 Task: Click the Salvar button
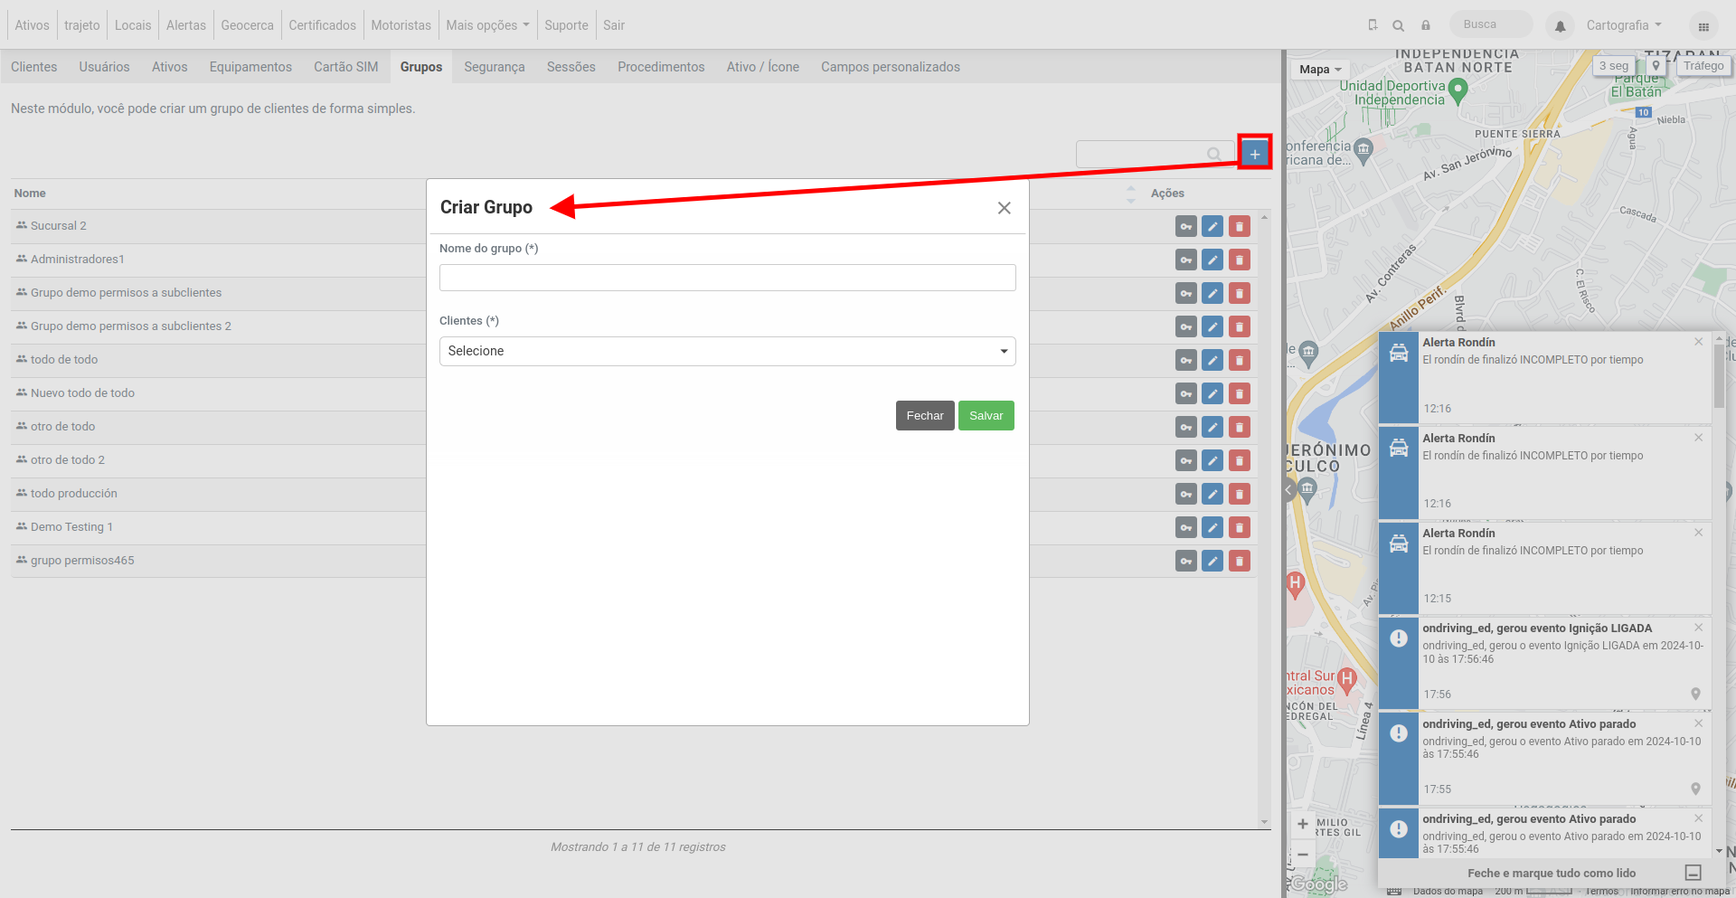(986, 416)
